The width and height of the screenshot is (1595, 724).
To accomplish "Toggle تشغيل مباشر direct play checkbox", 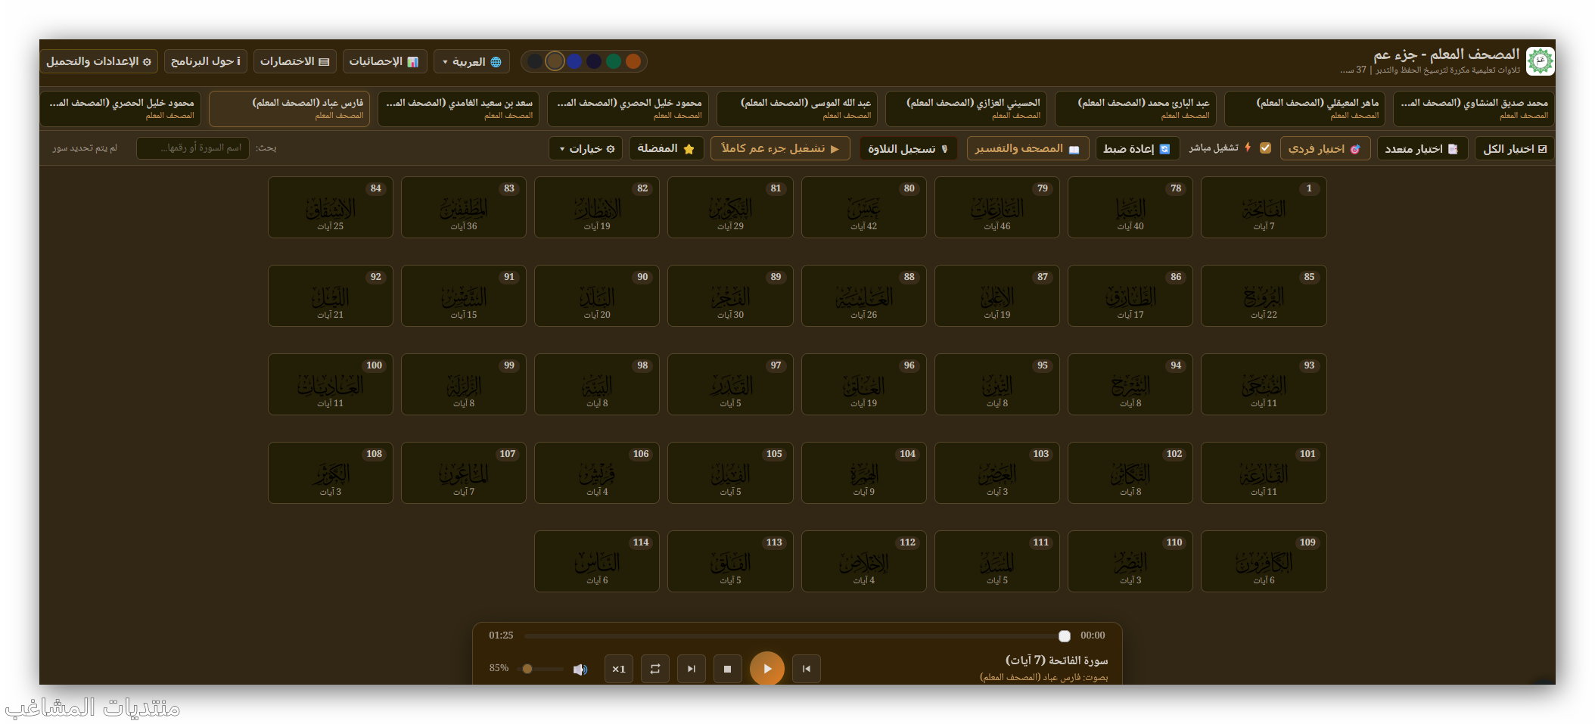I will [x=1265, y=148].
